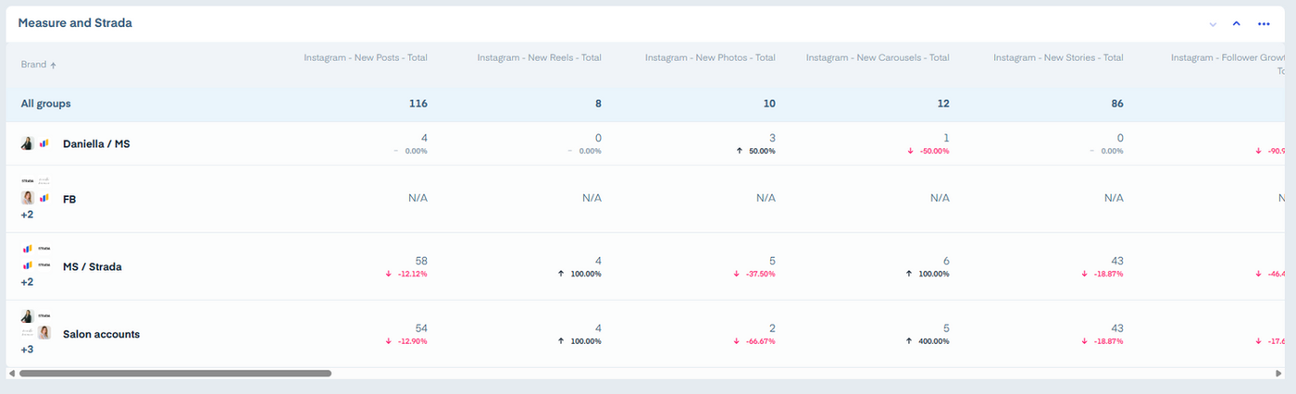The width and height of the screenshot is (1296, 394).
Task: Click the colored bars logo in Daniella / MS row
Action: tap(44, 144)
